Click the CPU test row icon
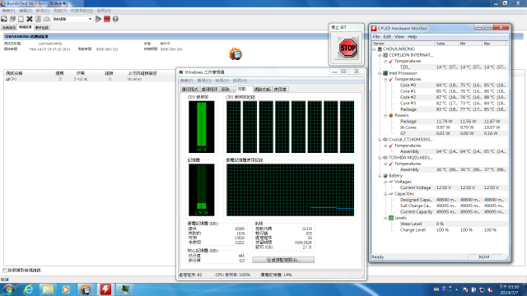527x296 pixels. 7,79
